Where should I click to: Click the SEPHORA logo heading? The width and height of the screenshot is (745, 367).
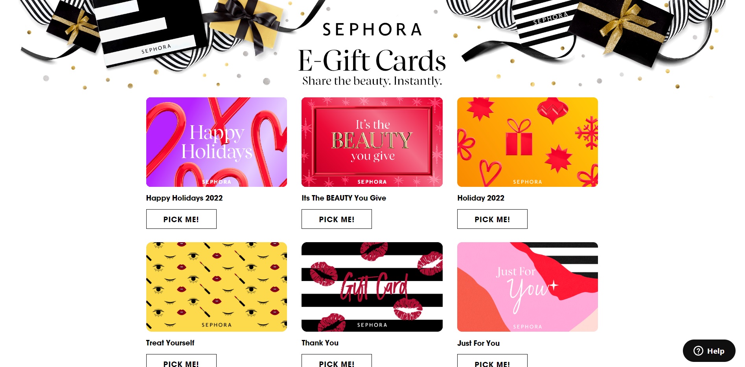[x=372, y=29]
